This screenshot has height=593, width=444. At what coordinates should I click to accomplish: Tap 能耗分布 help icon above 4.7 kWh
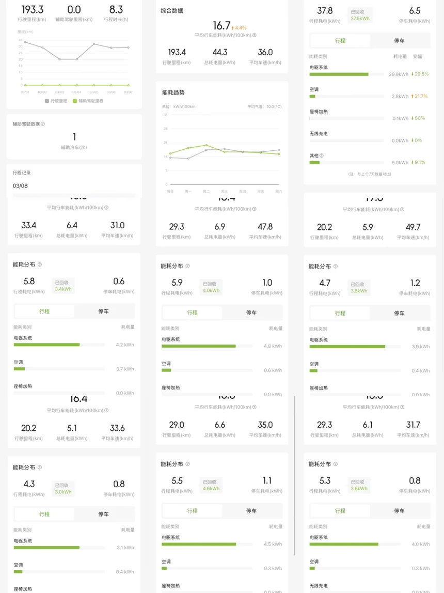(x=336, y=267)
